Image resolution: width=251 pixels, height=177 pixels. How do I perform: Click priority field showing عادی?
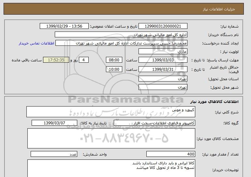[163, 52]
